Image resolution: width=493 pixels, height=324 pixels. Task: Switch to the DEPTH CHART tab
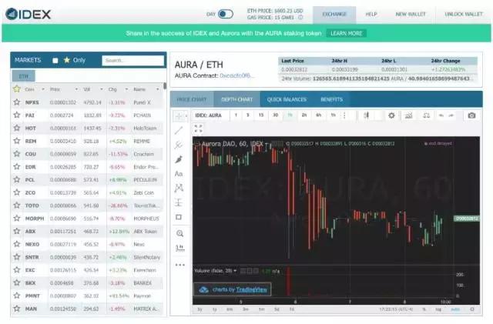(x=236, y=99)
